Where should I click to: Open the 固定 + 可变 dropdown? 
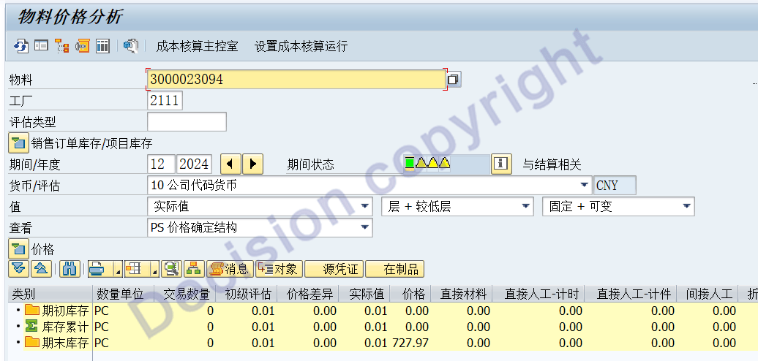coord(686,207)
